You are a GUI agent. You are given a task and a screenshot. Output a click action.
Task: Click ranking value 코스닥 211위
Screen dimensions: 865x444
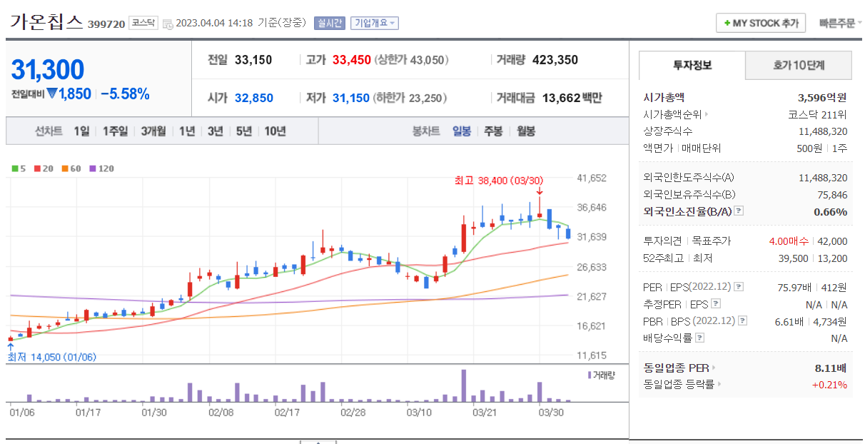click(x=818, y=114)
